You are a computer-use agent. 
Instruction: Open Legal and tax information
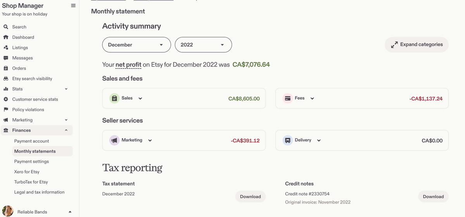pyautogui.click(x=39, y=192)
